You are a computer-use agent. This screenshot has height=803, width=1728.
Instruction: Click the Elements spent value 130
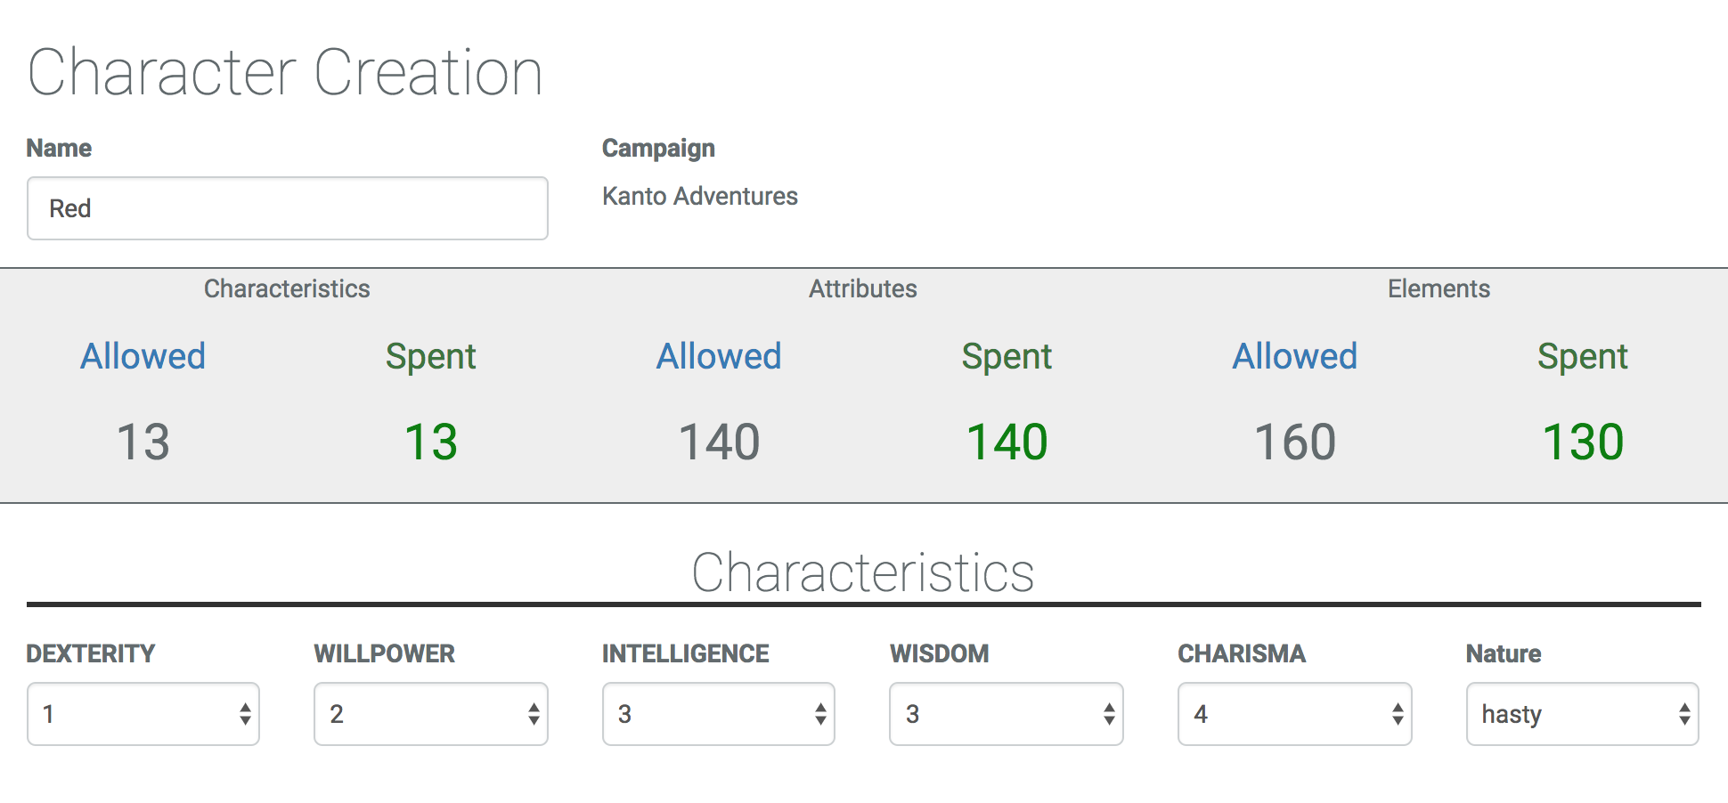1583,442
